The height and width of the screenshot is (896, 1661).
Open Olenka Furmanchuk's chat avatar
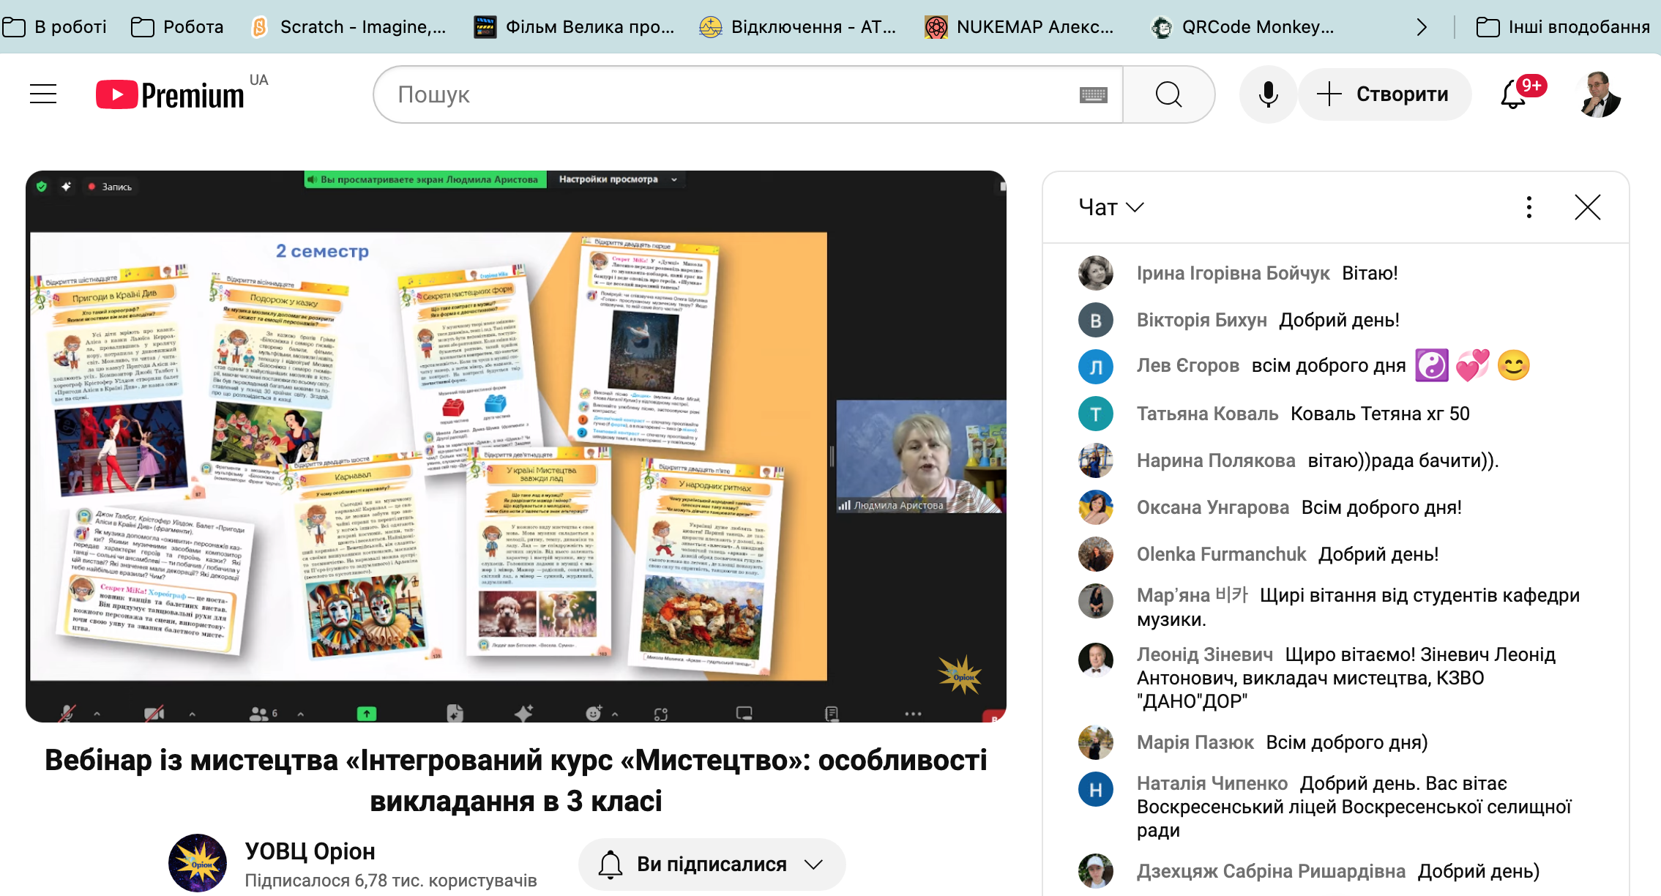pyautogui.click(x=1096, y=554)
